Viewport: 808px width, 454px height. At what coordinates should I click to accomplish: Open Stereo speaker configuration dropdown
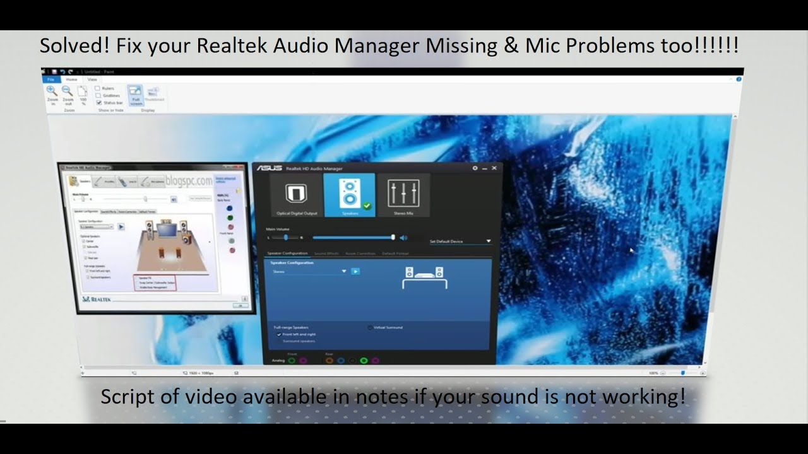pyautogui.click(x=310, y=271)
